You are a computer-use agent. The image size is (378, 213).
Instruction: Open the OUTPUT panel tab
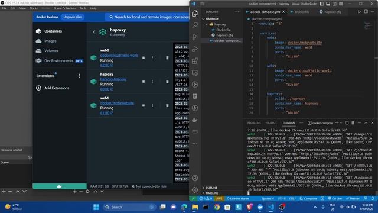[x=272, y=122]
